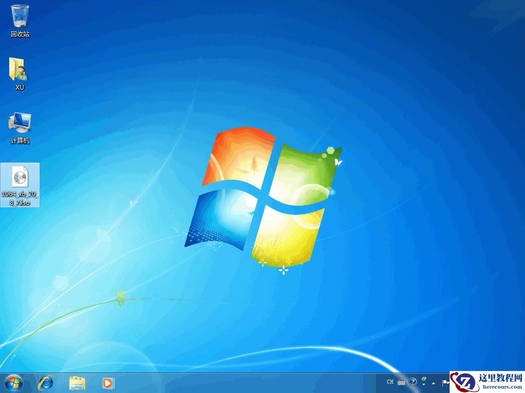Open the Action Center flag icon
The height and width of the screenshot is (393, 525).
(x=446, y=383)
